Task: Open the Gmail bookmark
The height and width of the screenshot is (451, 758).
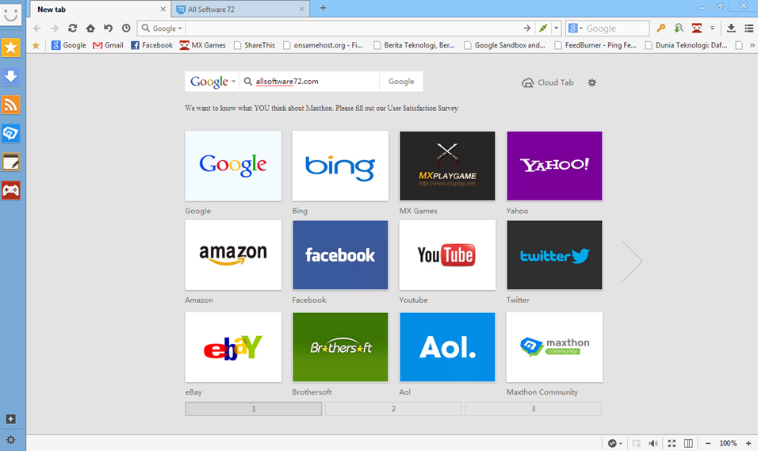Action: [x=109, y=45]
